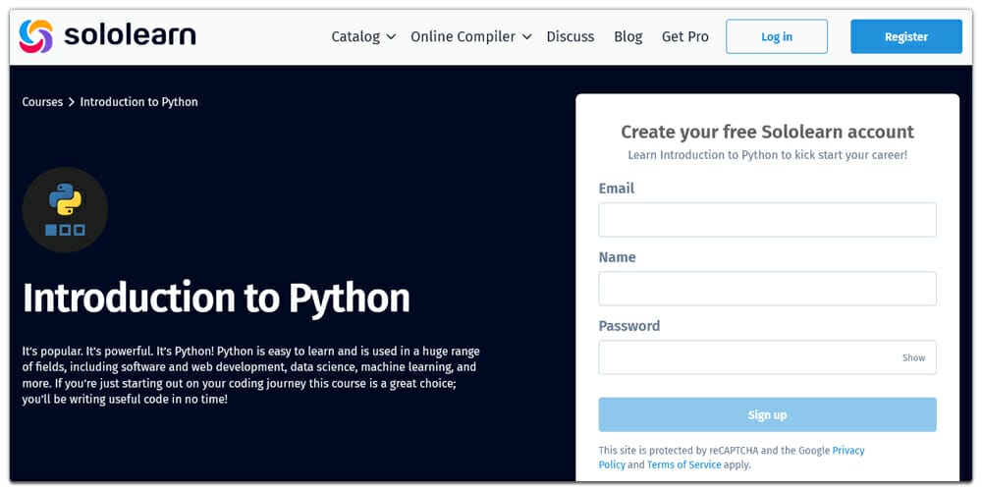This screenshot has width=982, height=491.
Task: Focus the Email input field
Action: (x=767, y=220)
